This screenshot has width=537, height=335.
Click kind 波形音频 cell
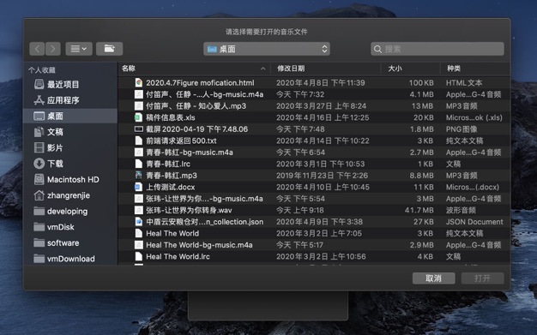click(x=461, y=210)
